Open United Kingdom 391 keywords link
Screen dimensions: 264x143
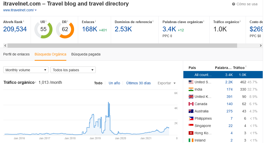230,97
